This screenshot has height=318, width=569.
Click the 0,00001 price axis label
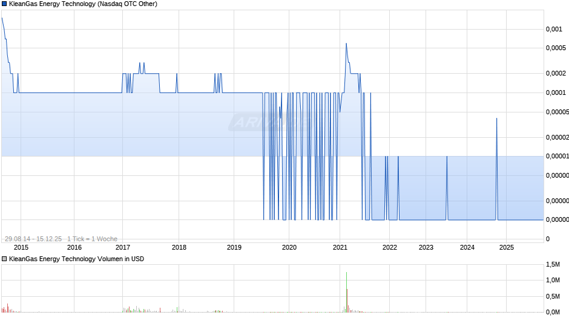click(x=557, y=157)
